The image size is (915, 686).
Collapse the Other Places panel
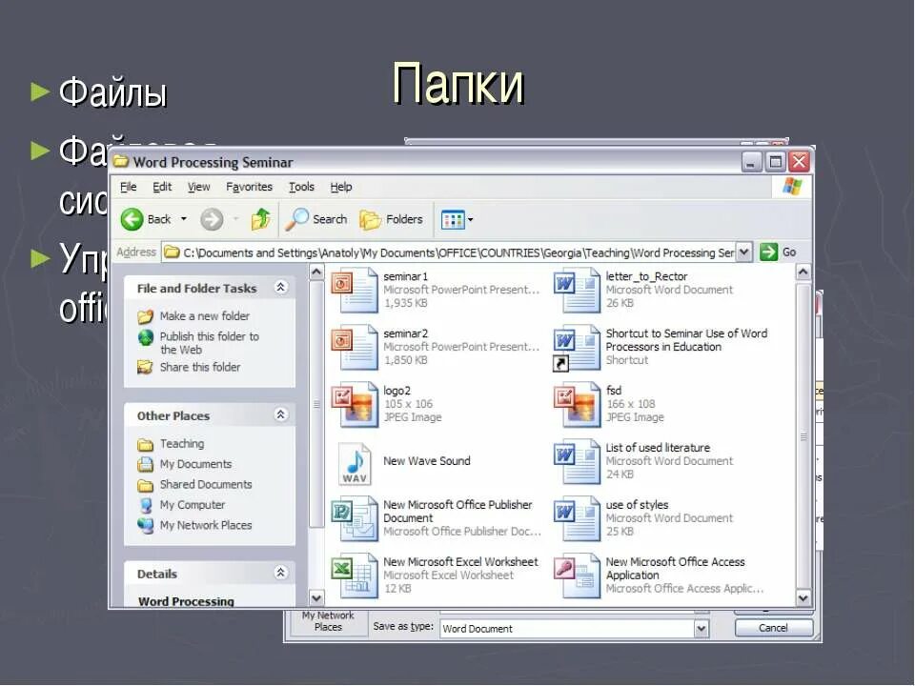click(280, 414)
